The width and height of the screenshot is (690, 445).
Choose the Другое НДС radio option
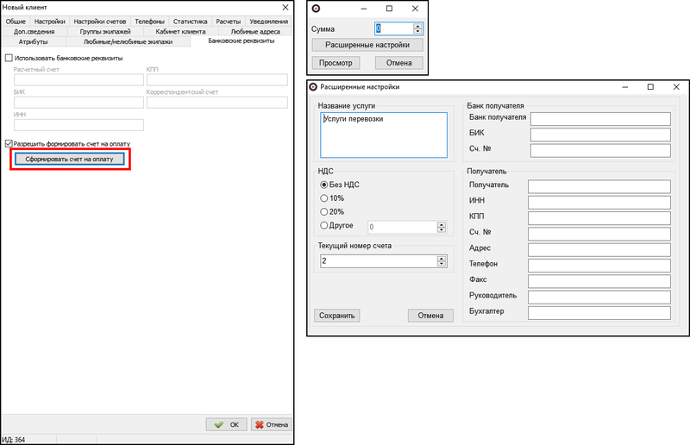click(x=324, y=225)
